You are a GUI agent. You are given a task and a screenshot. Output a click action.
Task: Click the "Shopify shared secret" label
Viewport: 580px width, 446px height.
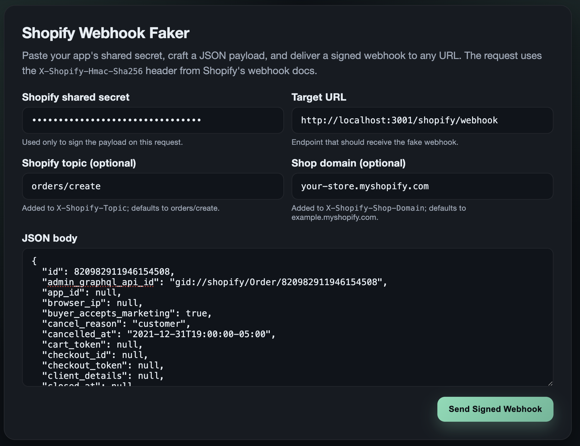pos(76,97)
